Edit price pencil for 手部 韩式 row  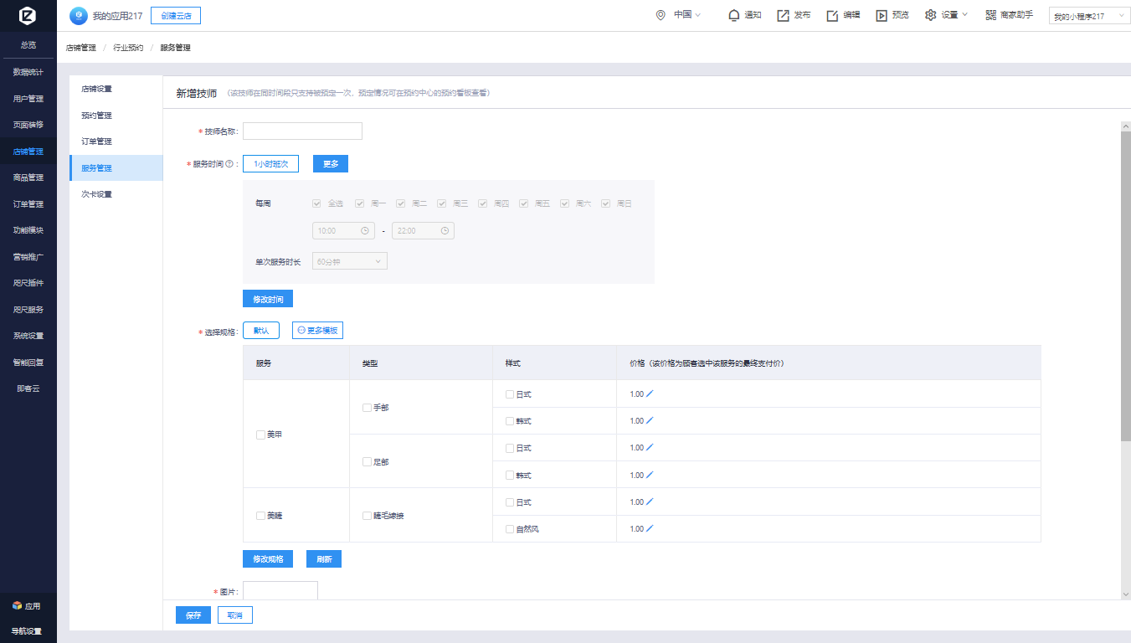[x=650, y=420]
